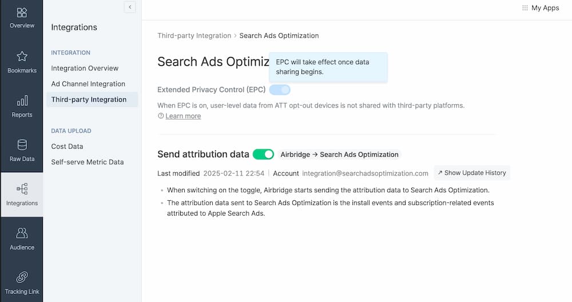Collapse the Integrations side panel
Image resolution: width=572 pixels, height=302 pixels.
tap(130, 7)
